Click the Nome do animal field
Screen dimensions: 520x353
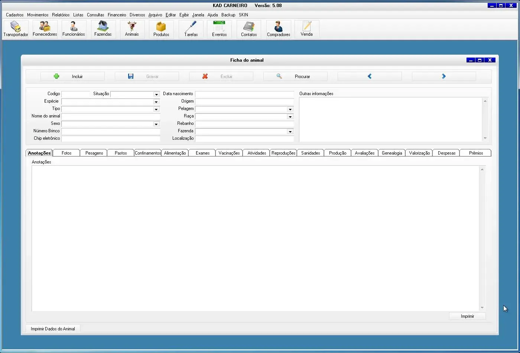pyautogui.click(x=111, y=116)
